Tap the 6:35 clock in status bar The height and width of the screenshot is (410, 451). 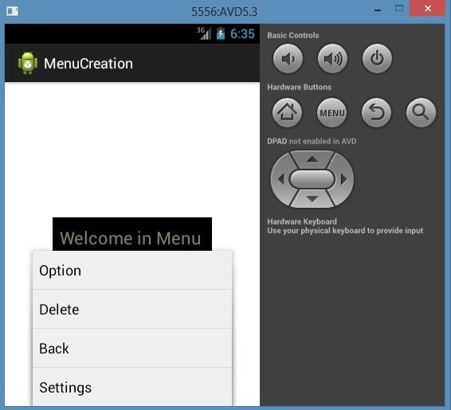pos(242,34)
